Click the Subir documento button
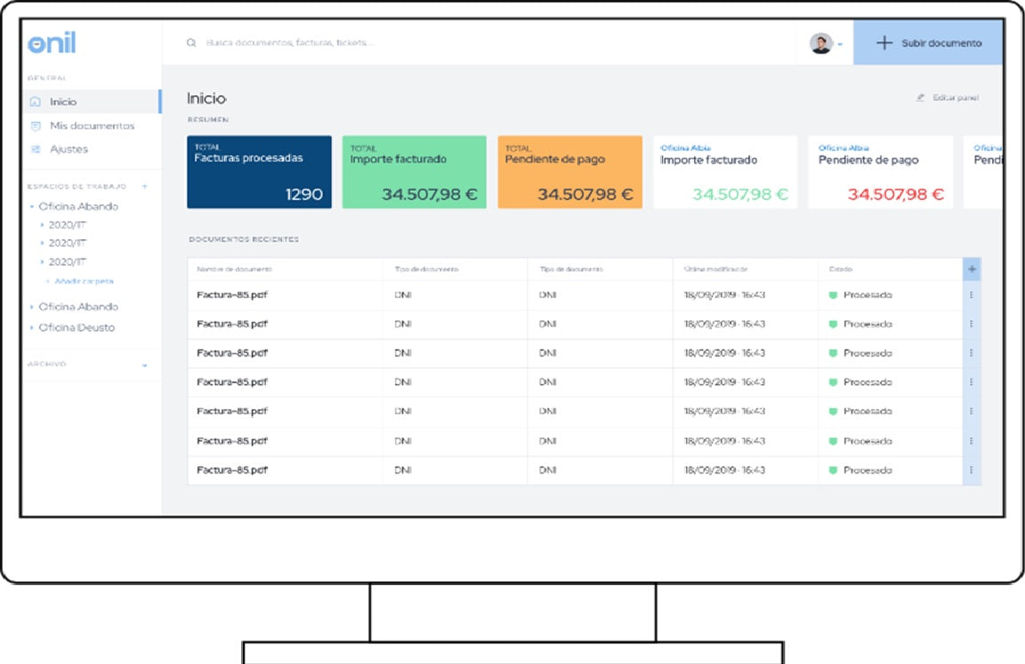This screenshot has height=664, width=1025. 928,44
